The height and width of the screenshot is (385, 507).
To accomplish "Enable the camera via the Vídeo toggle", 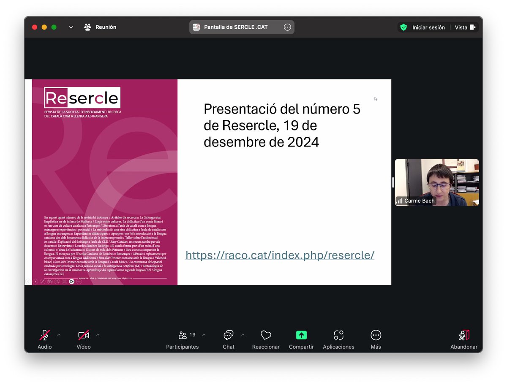I will pyautogui.click(x=83, y=335).
